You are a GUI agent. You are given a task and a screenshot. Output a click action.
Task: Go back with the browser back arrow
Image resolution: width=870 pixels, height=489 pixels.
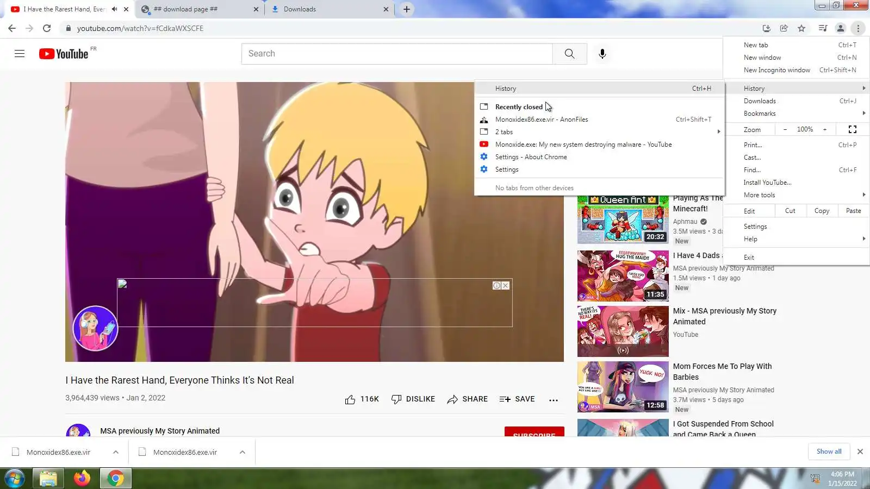12,28
